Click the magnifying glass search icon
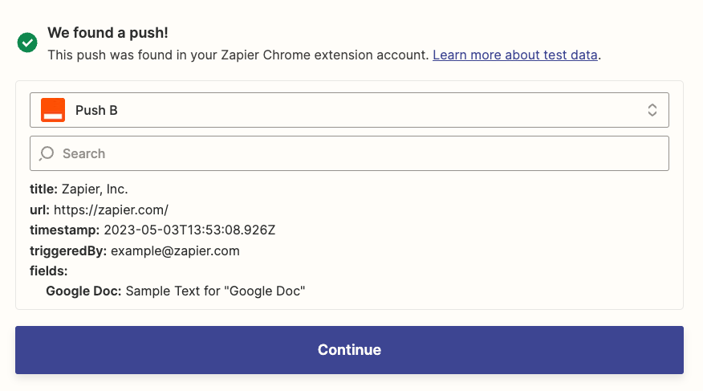Image resolution: width=703 pixels, height=391 pixels. pos(47,153)
